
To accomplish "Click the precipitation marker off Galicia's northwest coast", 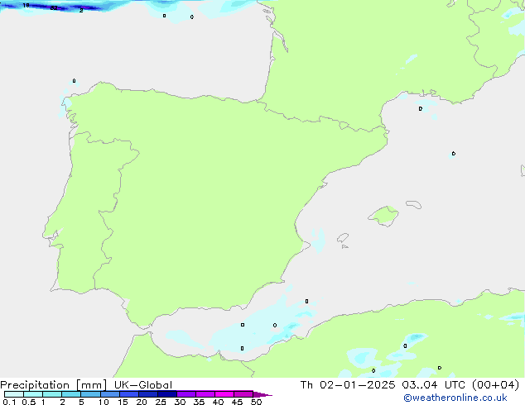I will pyautogui.click(x=74, y=81).
